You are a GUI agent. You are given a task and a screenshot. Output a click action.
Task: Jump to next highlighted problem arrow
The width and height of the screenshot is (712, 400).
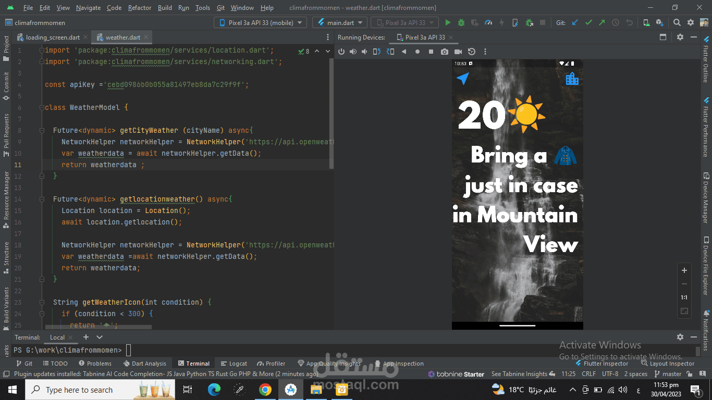point(328,51)
